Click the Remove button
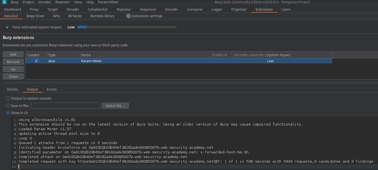This screenshot has height=170, width=378. 13,62
